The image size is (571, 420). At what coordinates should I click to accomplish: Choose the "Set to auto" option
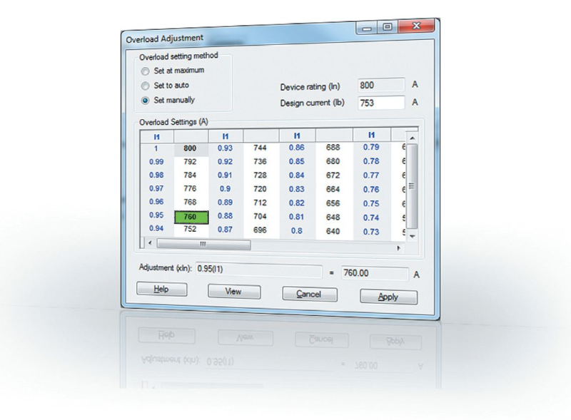[146, 86]
